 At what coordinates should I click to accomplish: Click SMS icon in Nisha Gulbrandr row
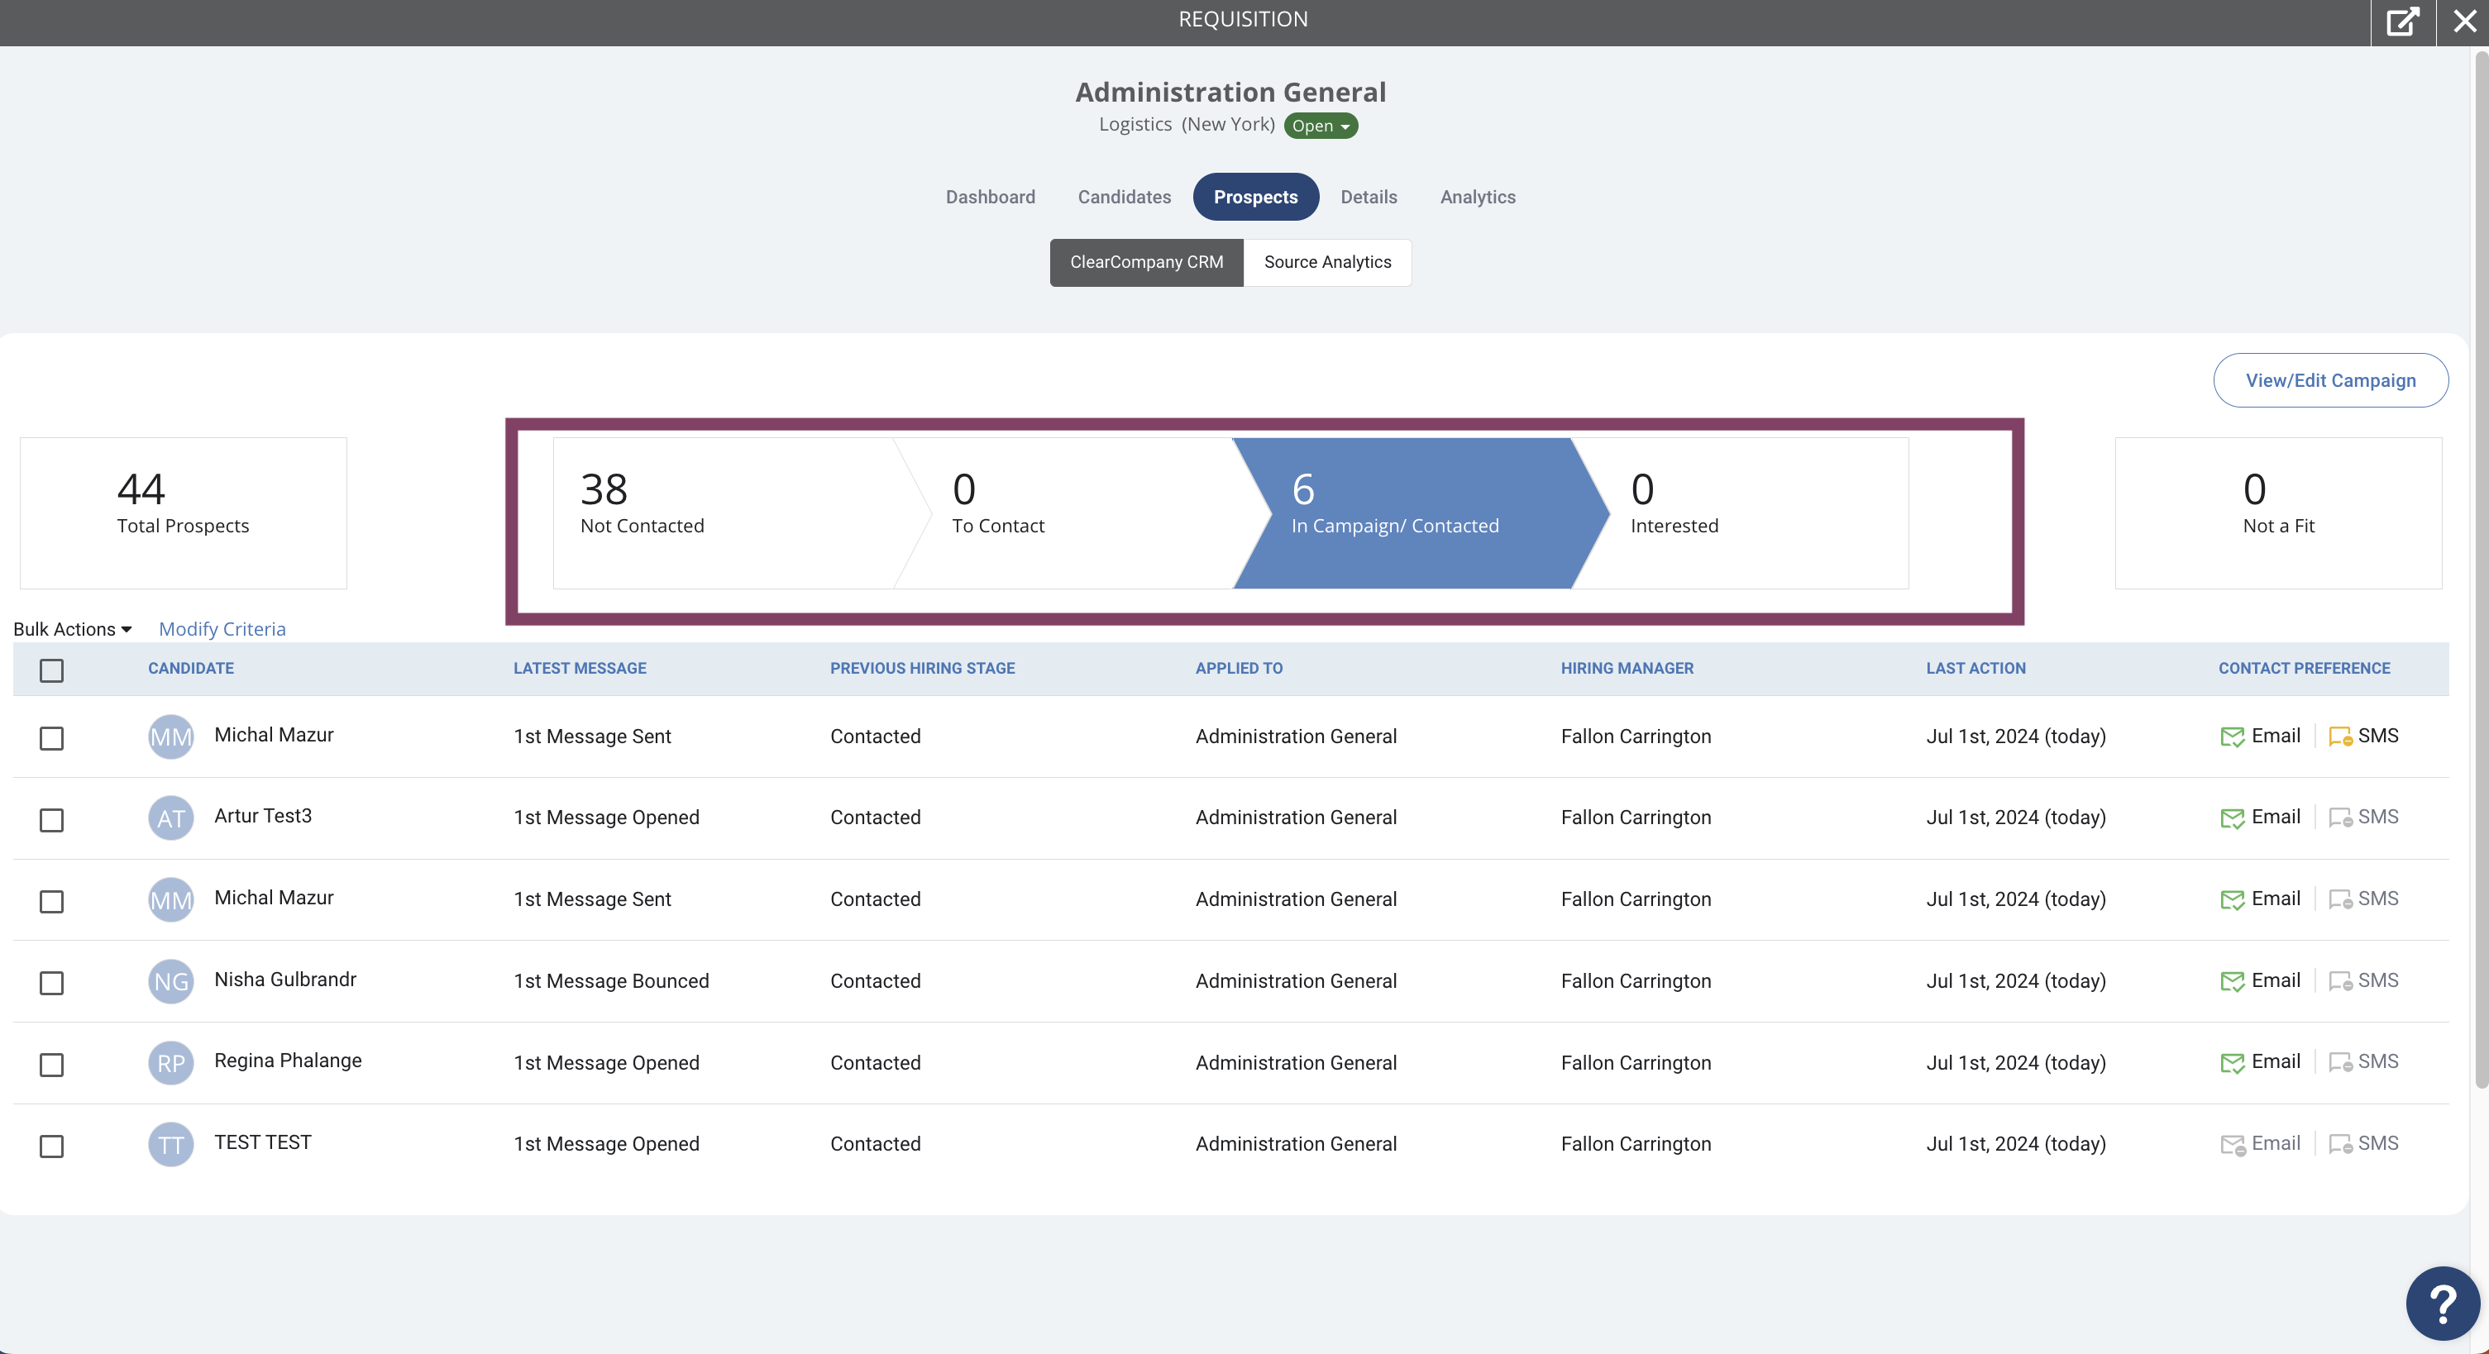pos(2340,982)
